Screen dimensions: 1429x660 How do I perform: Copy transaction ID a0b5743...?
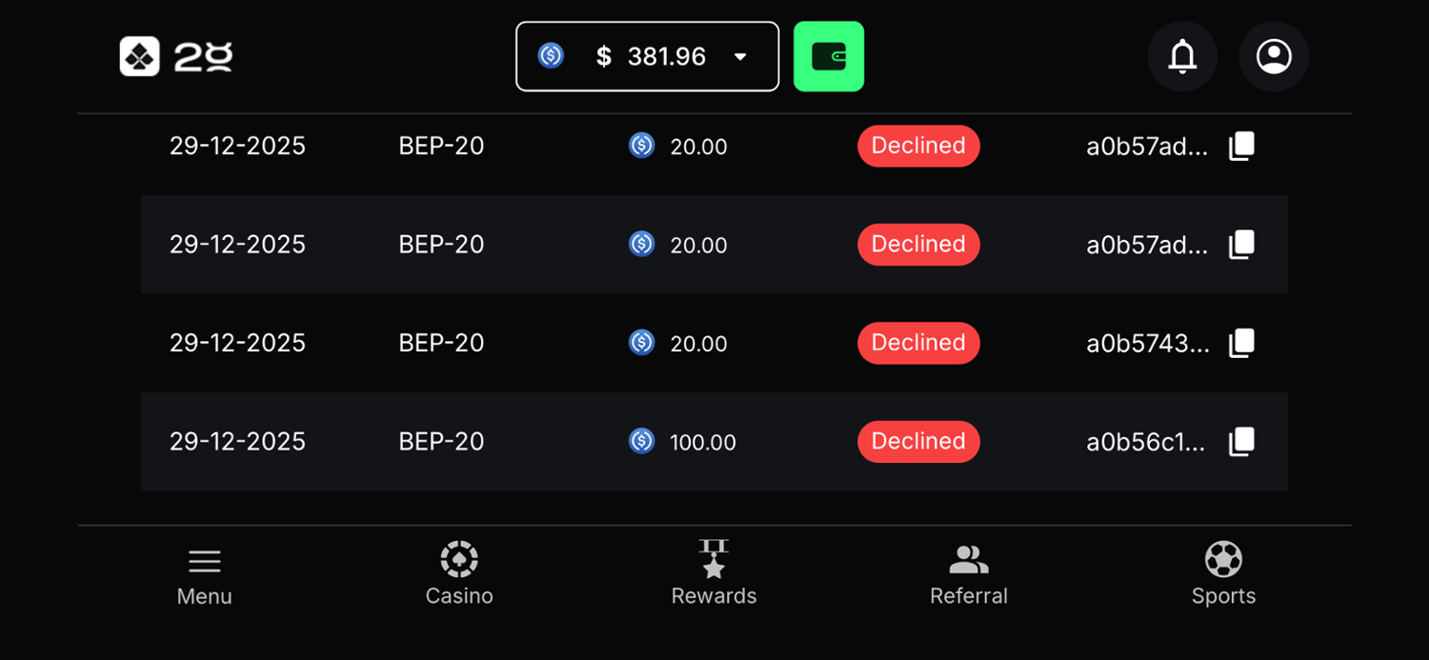click(1241, 343)
